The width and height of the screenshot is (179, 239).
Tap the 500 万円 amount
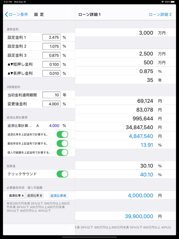pos(148,62)
